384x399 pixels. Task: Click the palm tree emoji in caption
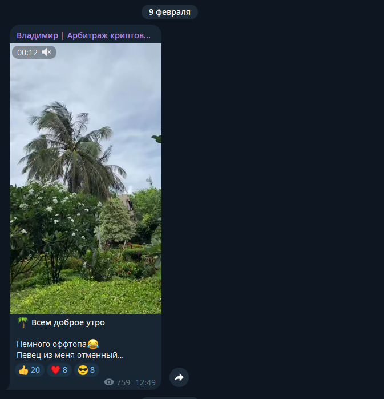point(23,322)
